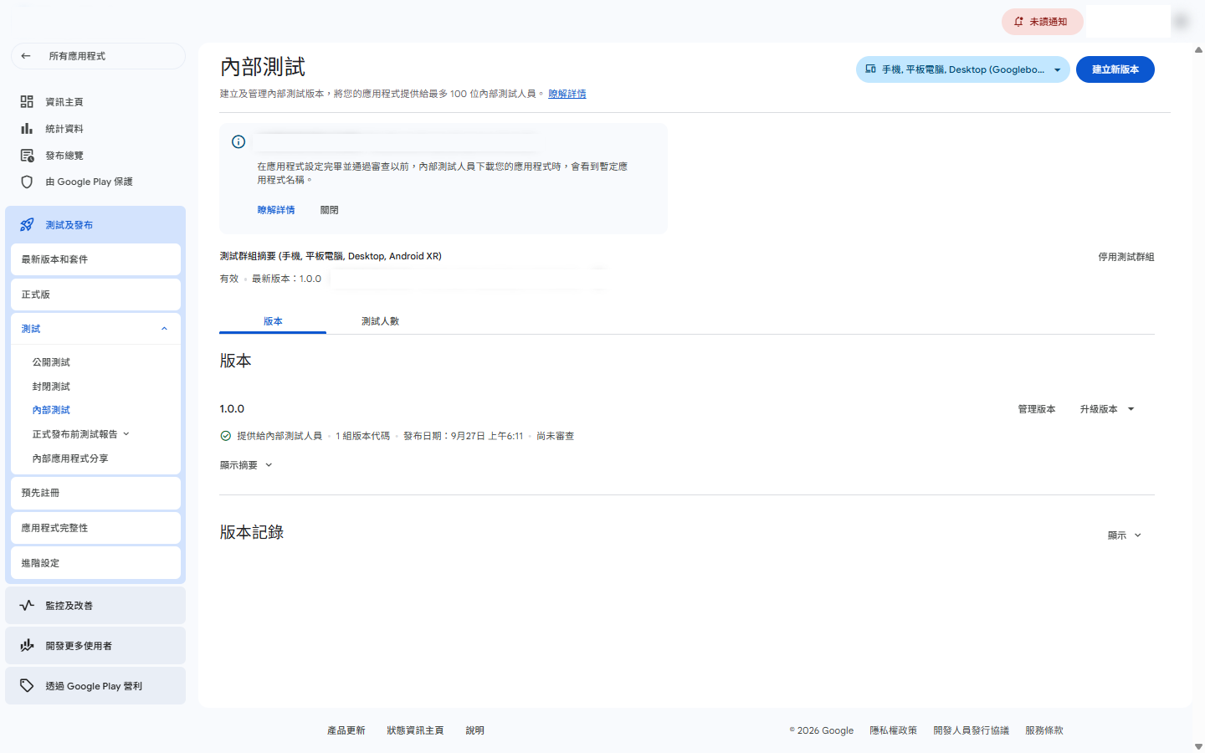Viewport: 1205px width, 753px height.
Task: Open 預先註冊 in the sidebar
Action: click(x=95, y=493)
